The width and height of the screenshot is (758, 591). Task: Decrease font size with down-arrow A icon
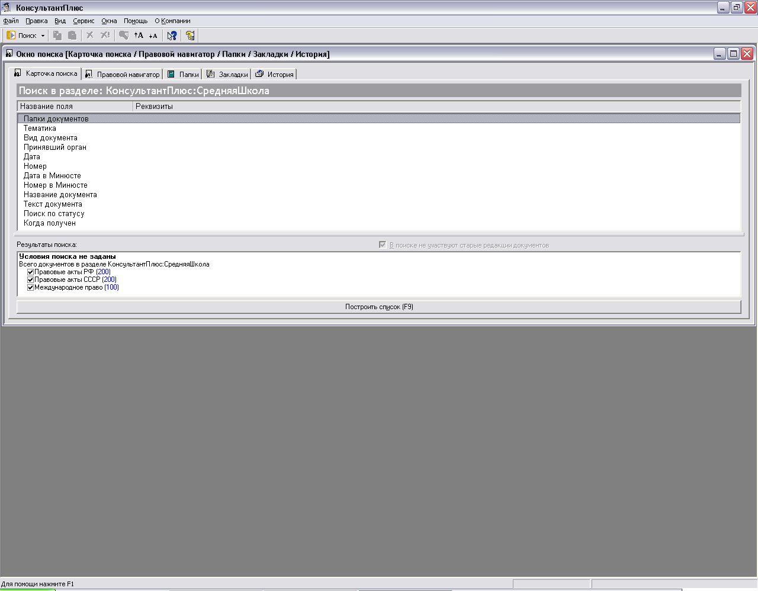point(153,36)
